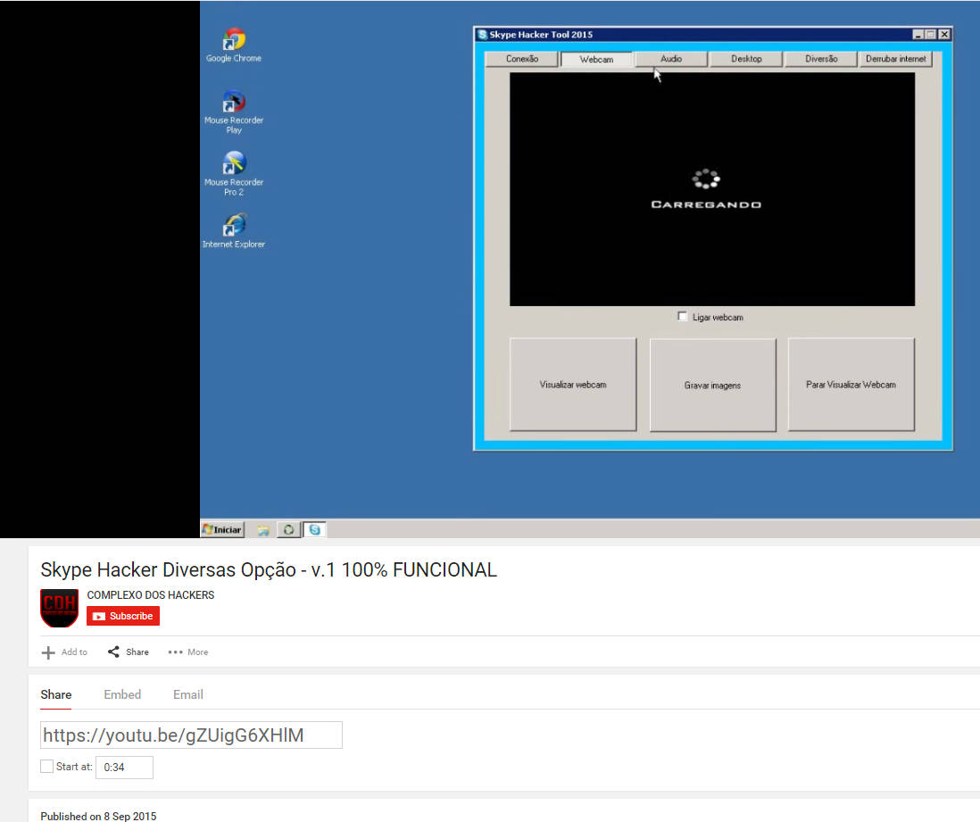Click the Skype Hacker Tool title icon
Image resolution: width=980 pixels, height=822 pixels.
coord(483,35)
